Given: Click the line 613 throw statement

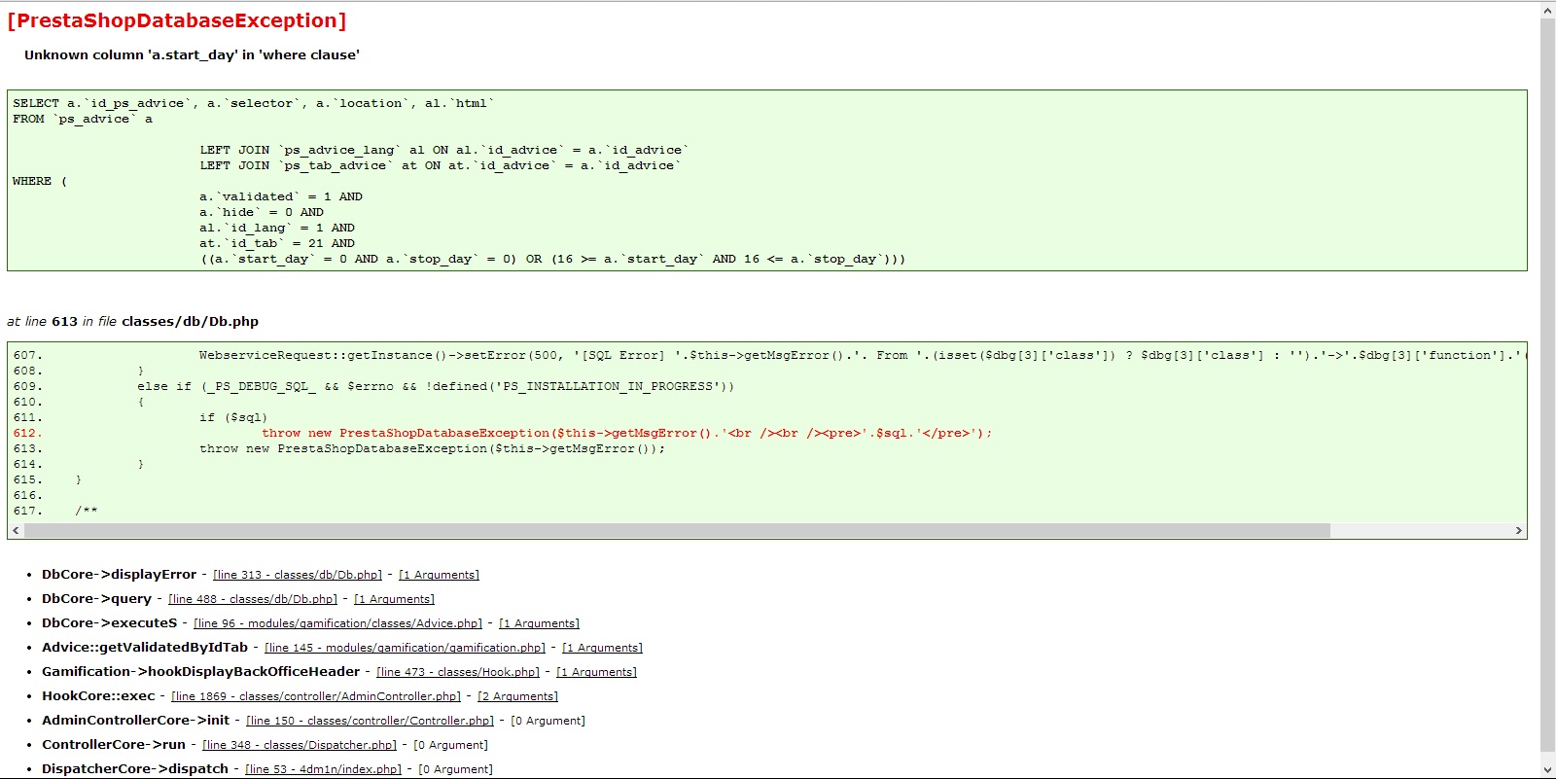Looking at the screenshot, I should coord(433,449).
